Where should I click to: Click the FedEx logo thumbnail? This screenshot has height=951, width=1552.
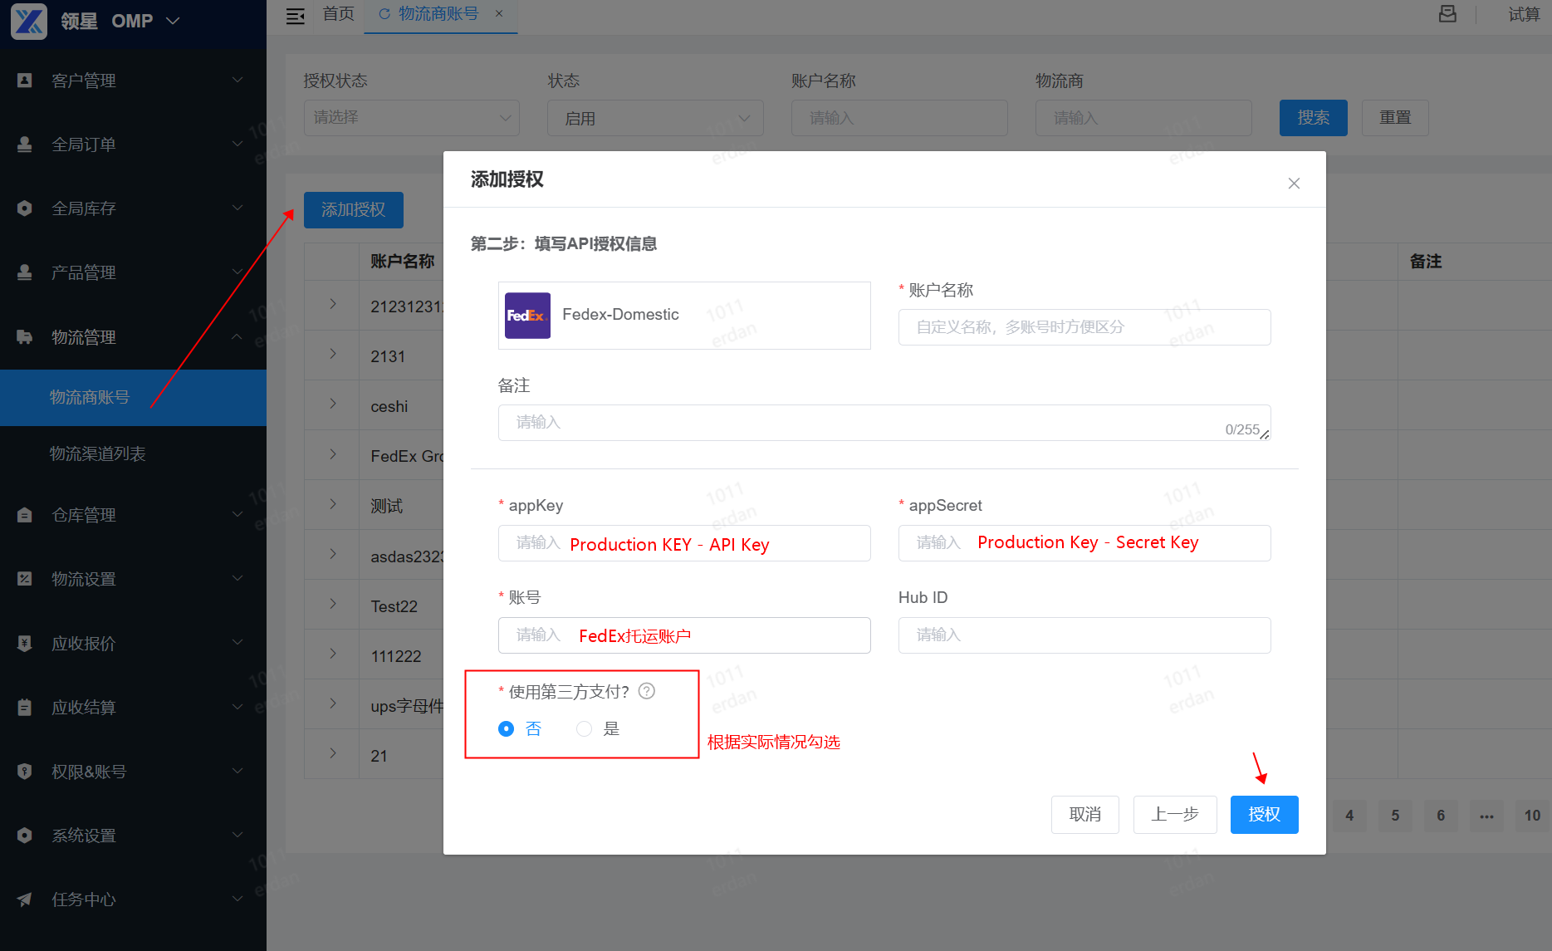[527, 316]
